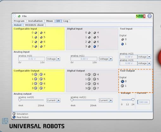The image size is (161, 132).
Task: Toggle Tool Output Digital 0
Action: tap(122, 81)
